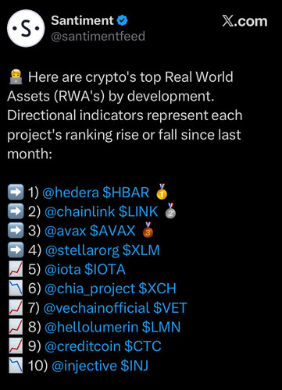
Task: Open the @hedera mention link
Action: click(x=70, y=193)
